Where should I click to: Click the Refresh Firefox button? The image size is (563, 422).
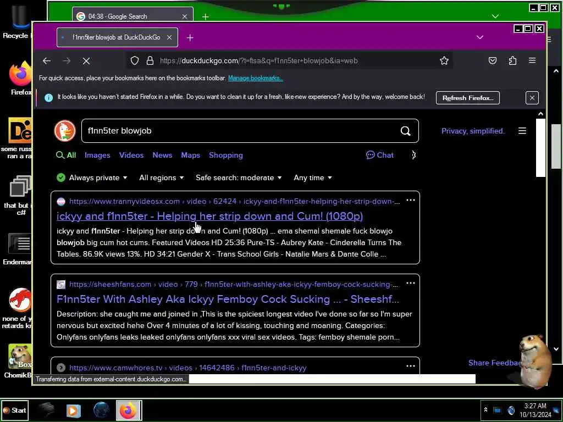pyautogui.click(x=467, y=98)
